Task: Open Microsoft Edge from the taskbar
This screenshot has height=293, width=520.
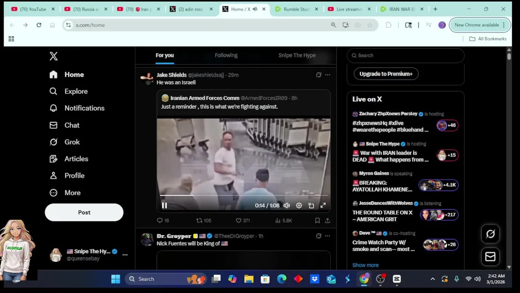Action: (x=282, y=279)
